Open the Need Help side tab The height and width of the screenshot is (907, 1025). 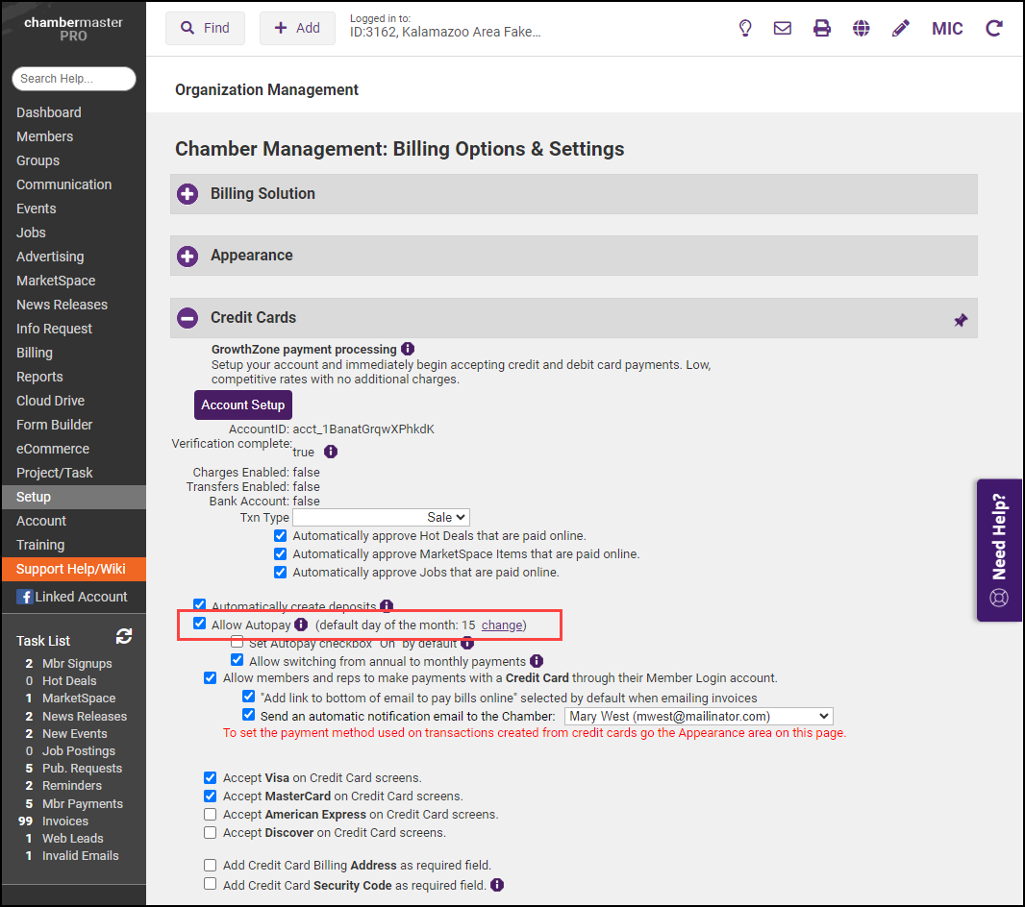999,551
